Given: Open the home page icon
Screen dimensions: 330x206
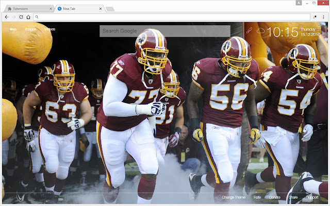Looking at the screenshot, I should pos(28,17).
